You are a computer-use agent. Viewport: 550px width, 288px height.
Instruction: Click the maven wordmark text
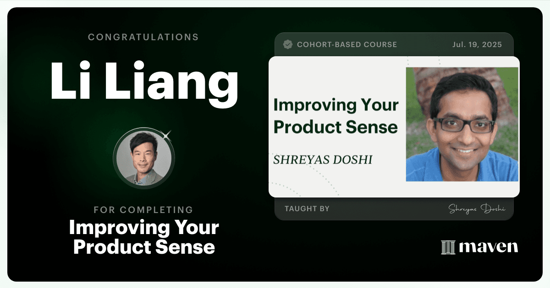coord(489,247)
